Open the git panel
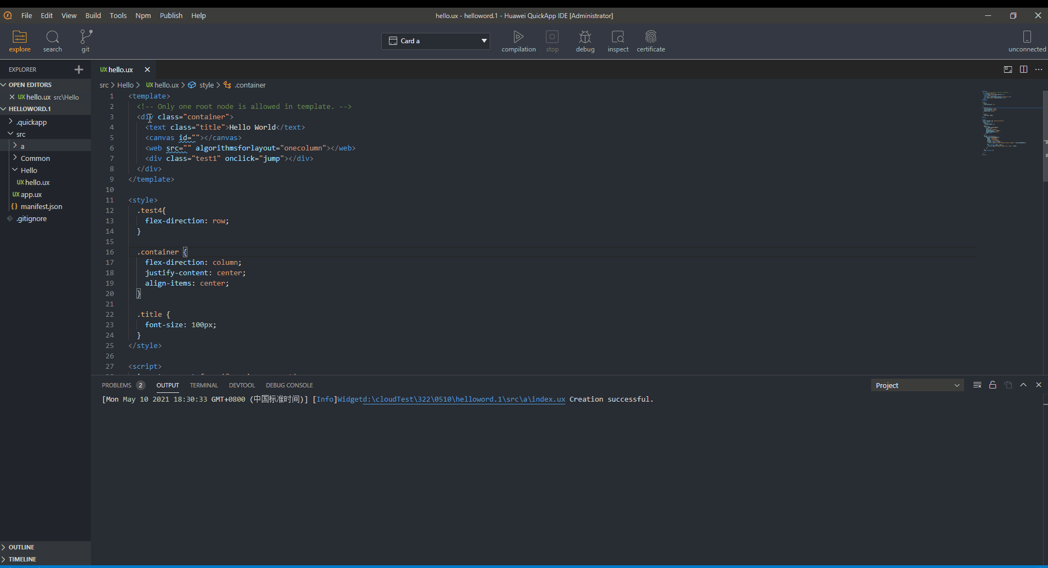 [x=85, y=41]
